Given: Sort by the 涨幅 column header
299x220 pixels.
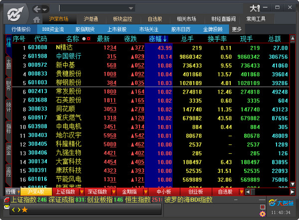Looking at the screenshot, I should click(x=158, y=39).
